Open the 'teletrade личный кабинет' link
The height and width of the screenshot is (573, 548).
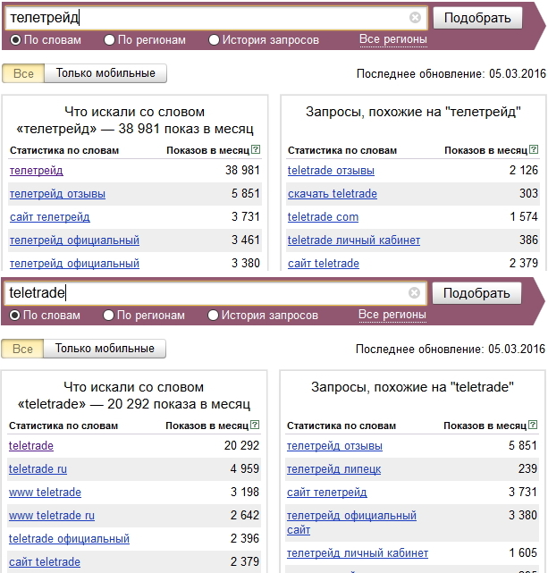pos(354,240)
